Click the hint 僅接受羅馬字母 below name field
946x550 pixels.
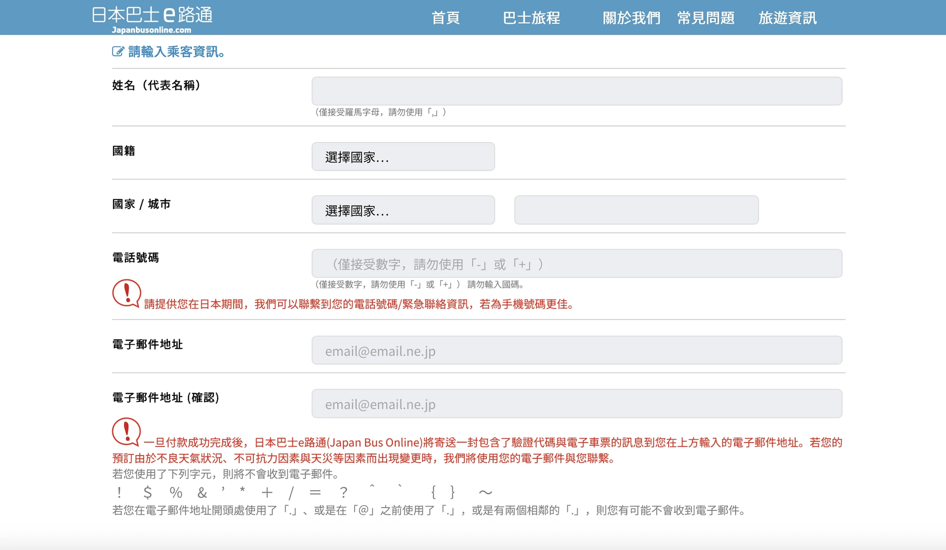click(x=380, y=112)
